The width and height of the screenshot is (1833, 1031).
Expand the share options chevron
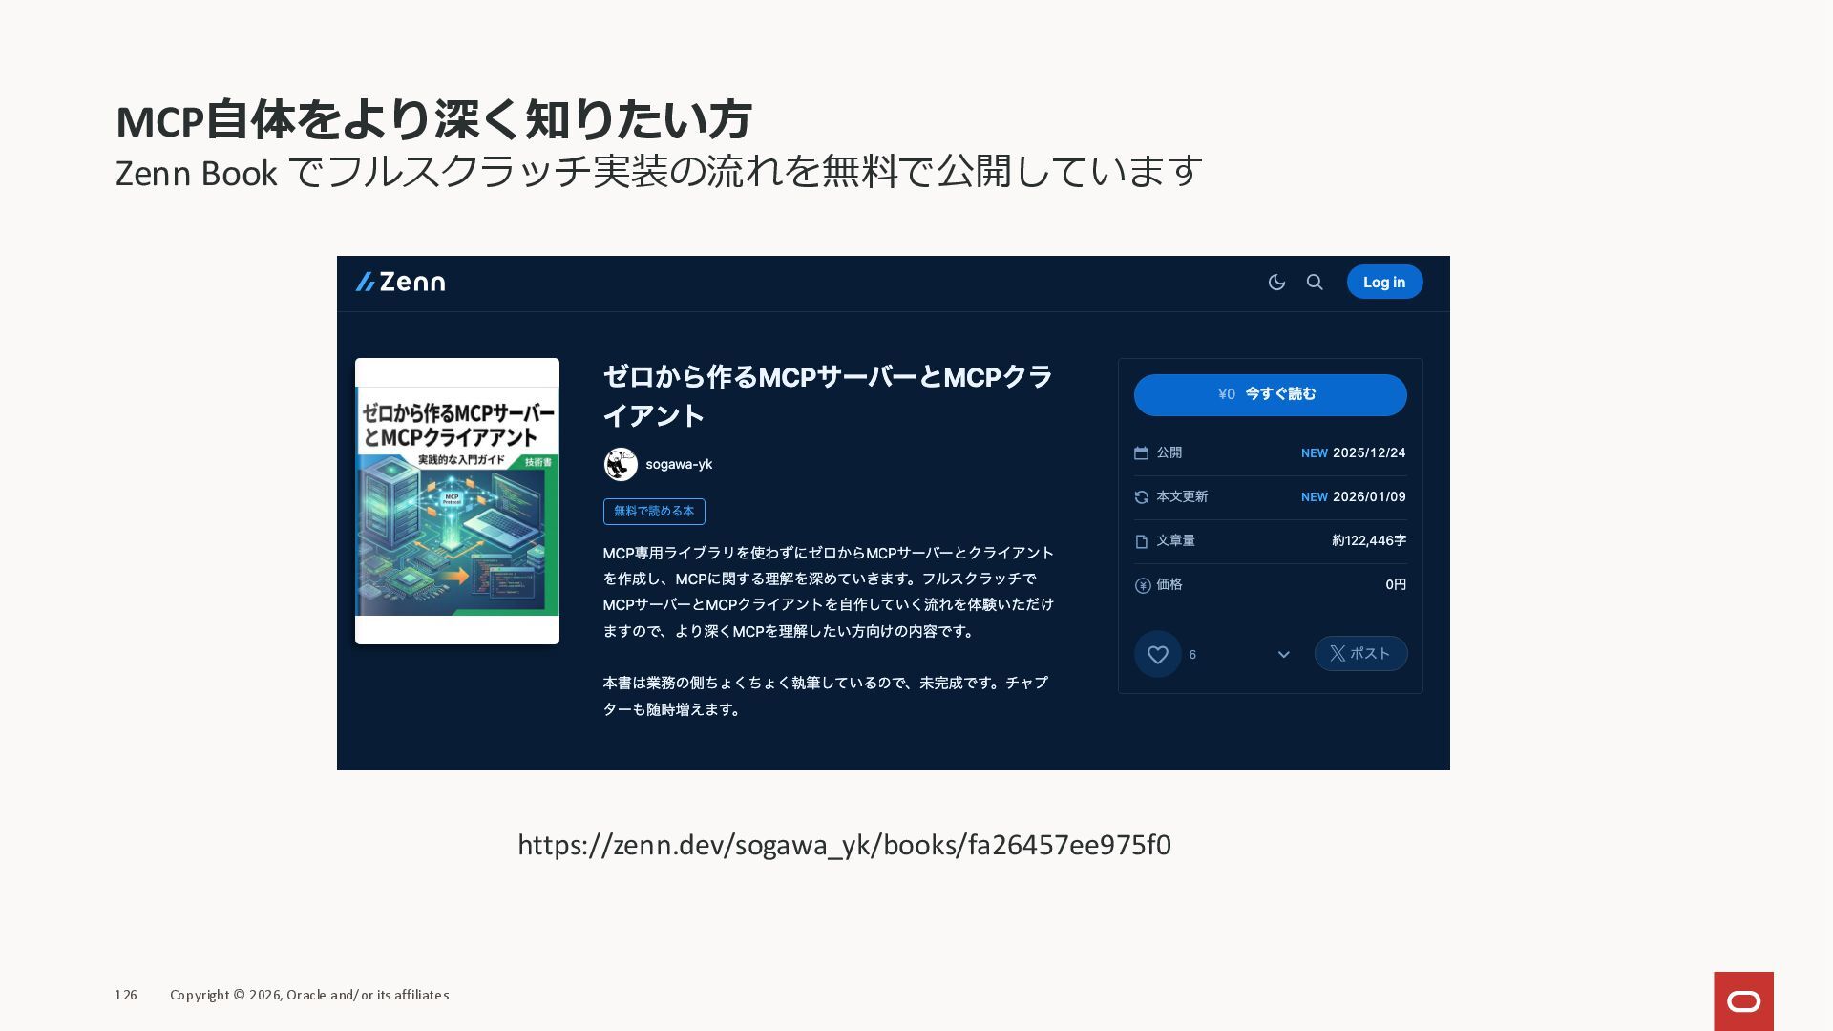(1283, 655)
